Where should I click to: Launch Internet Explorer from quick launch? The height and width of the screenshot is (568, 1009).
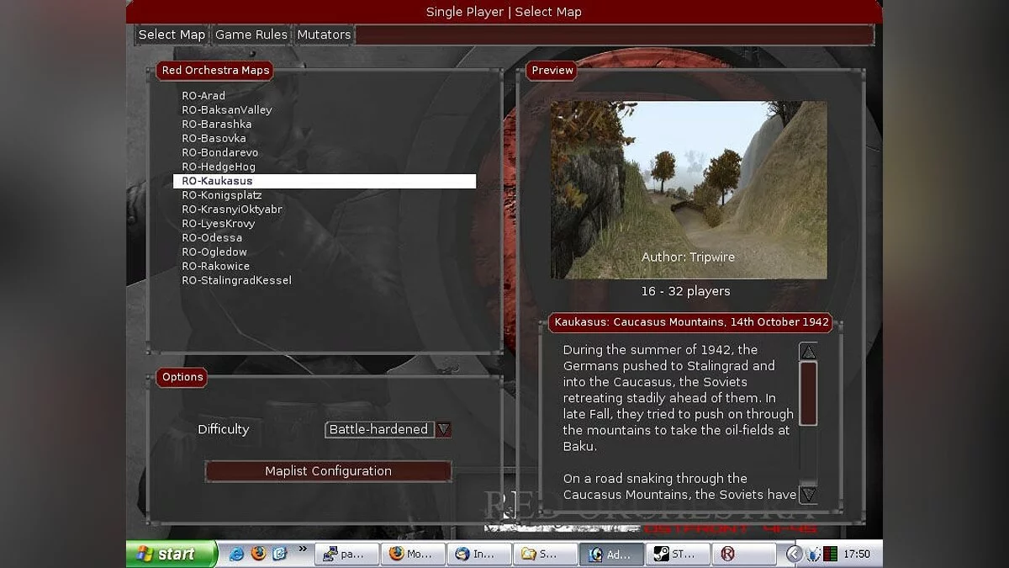237,554
